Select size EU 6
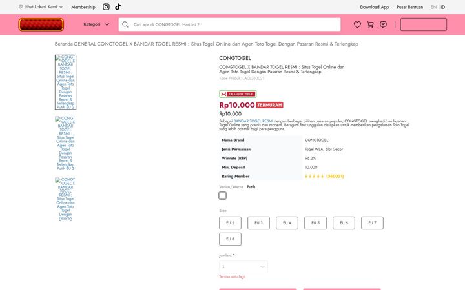Screen dimensions: 465x290 [344, 223]
